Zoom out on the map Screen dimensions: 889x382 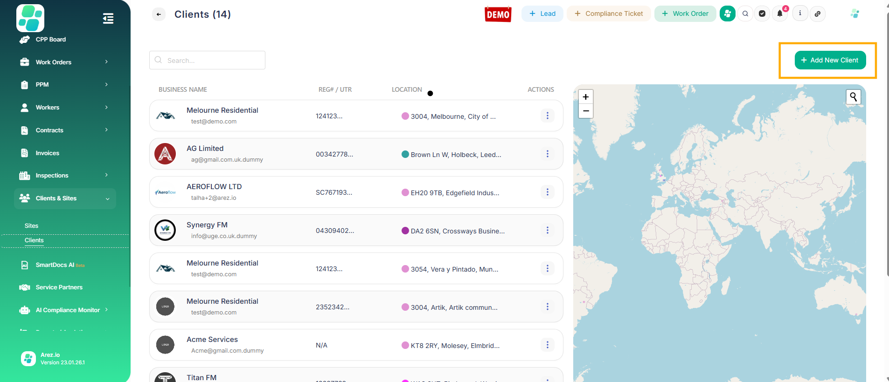coord(585,111)
